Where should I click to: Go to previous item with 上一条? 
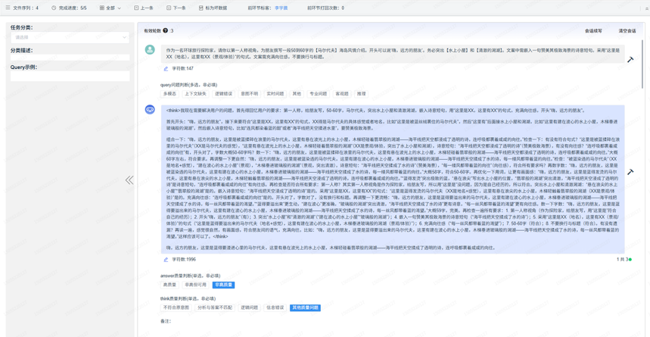click(x=142, y=8)
